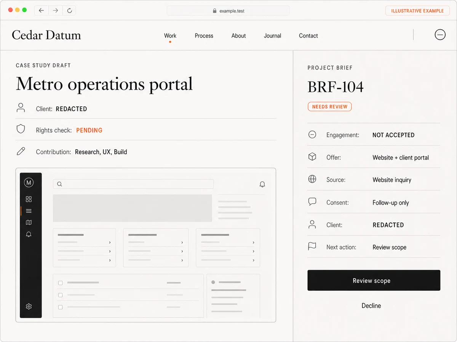Viewport: 457px width, 342px height.
Task: Expand first chevron row in right mockup card
Action: (254, 242)
